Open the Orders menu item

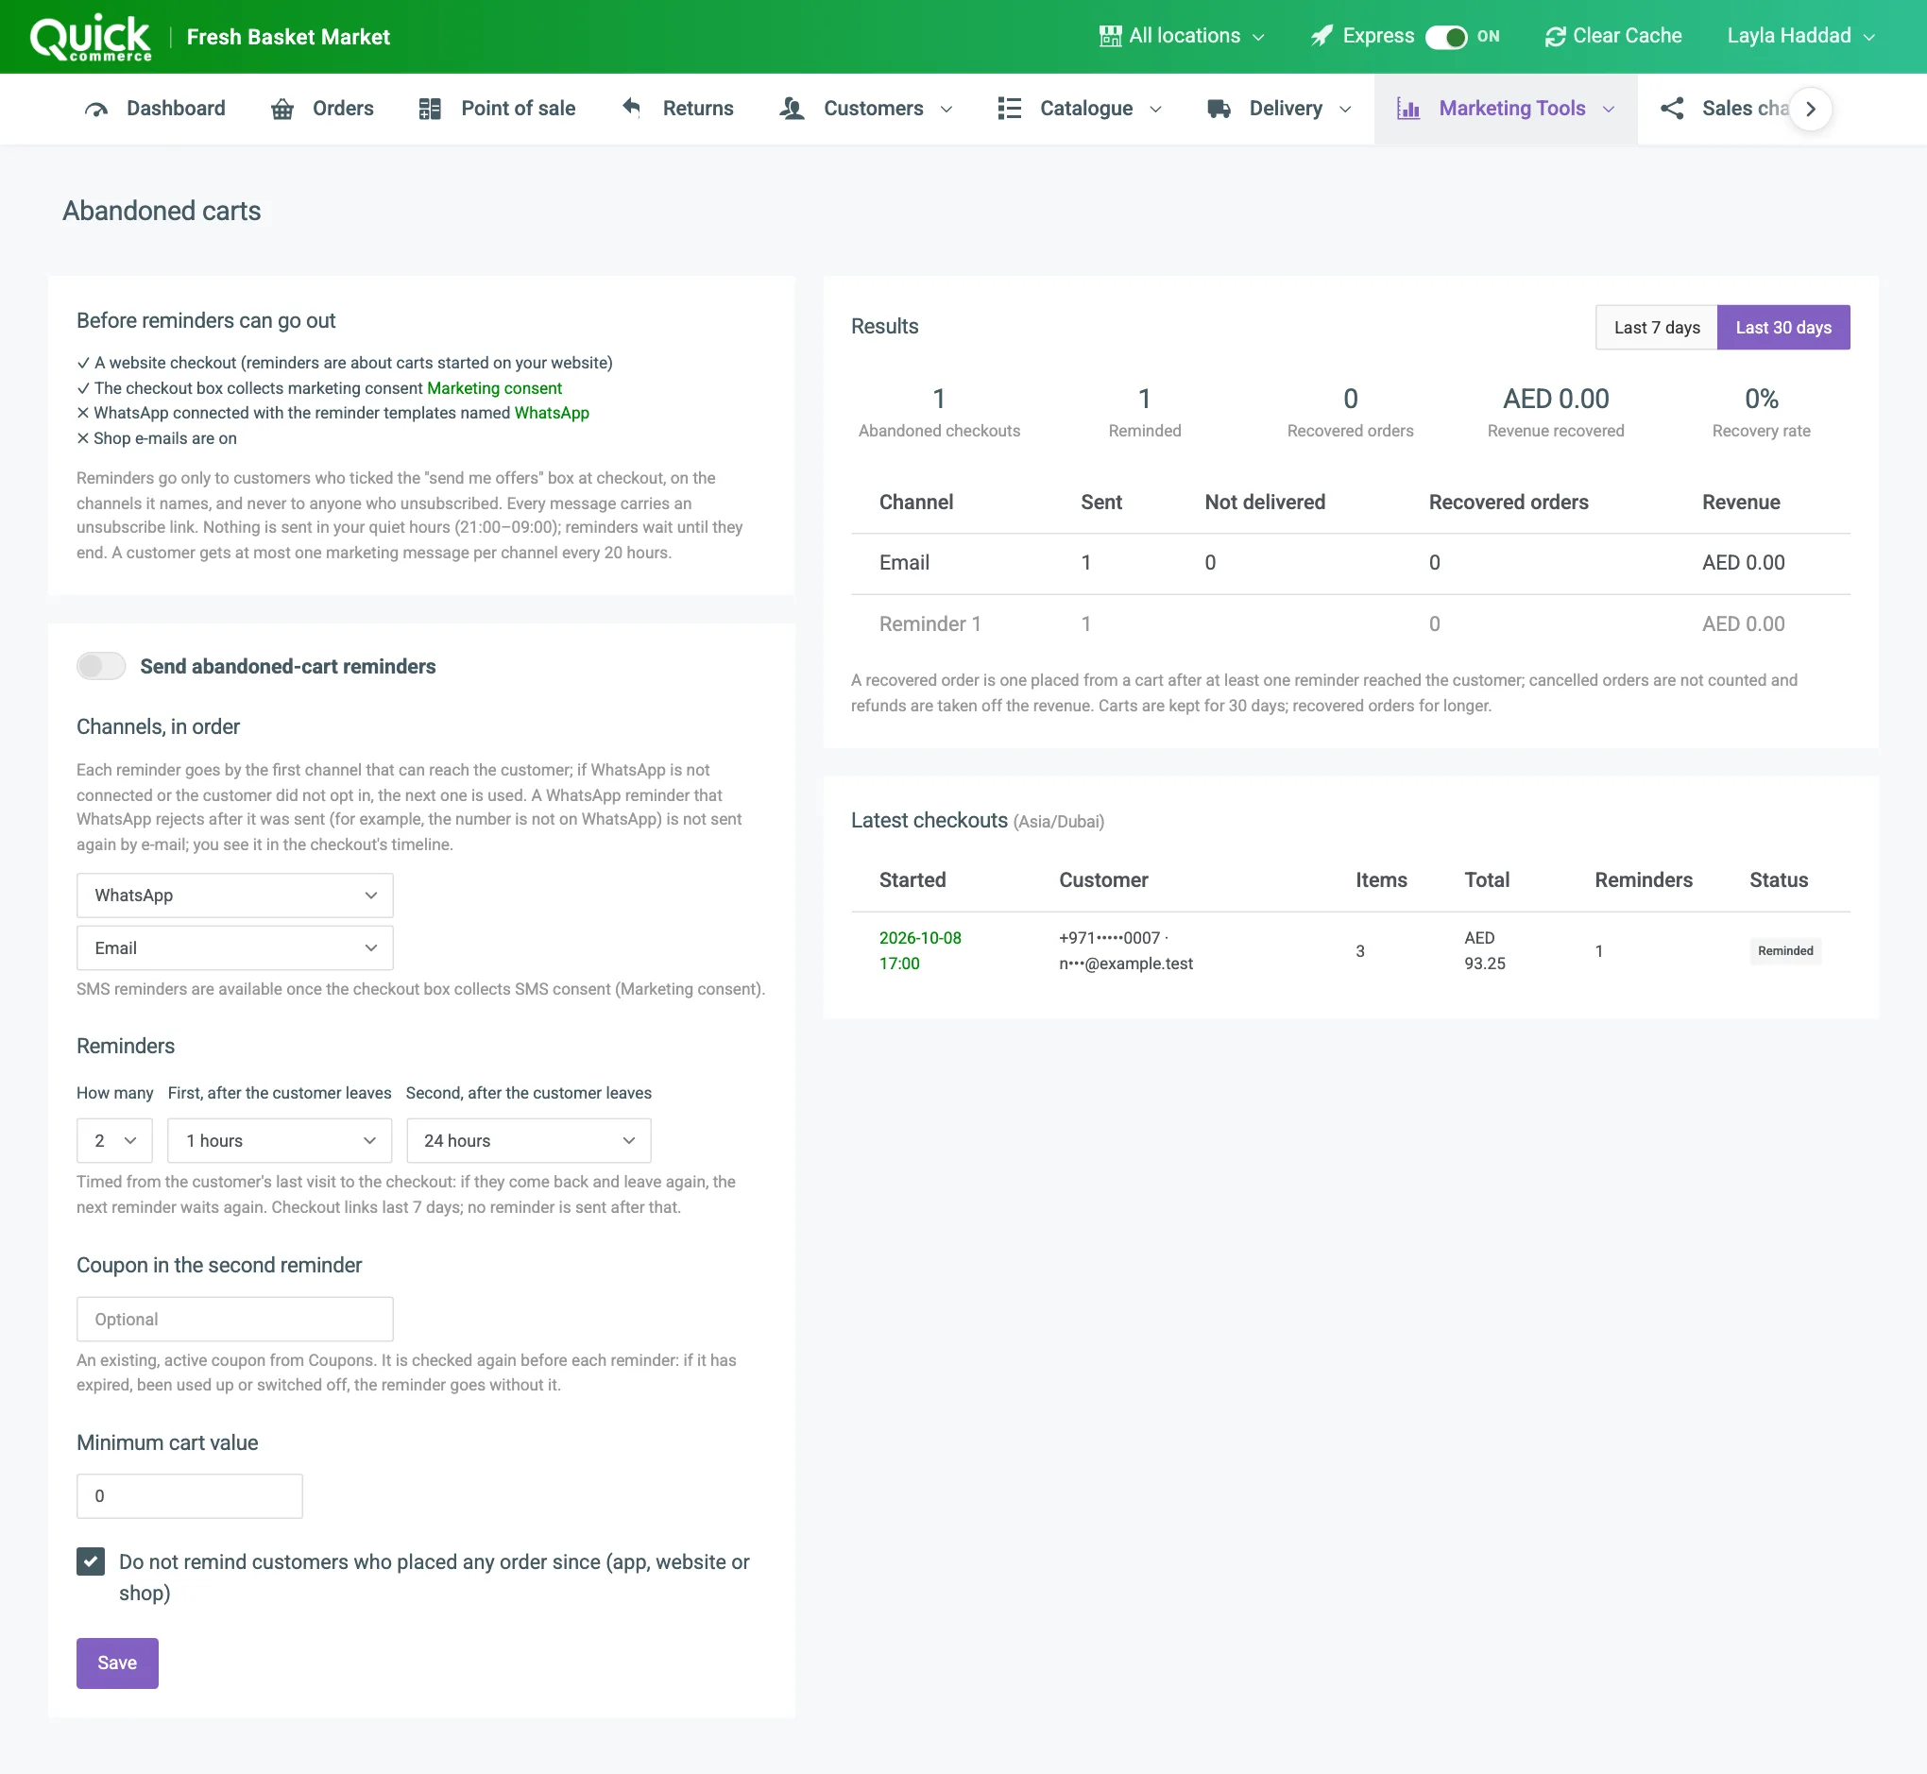[323, 109]
